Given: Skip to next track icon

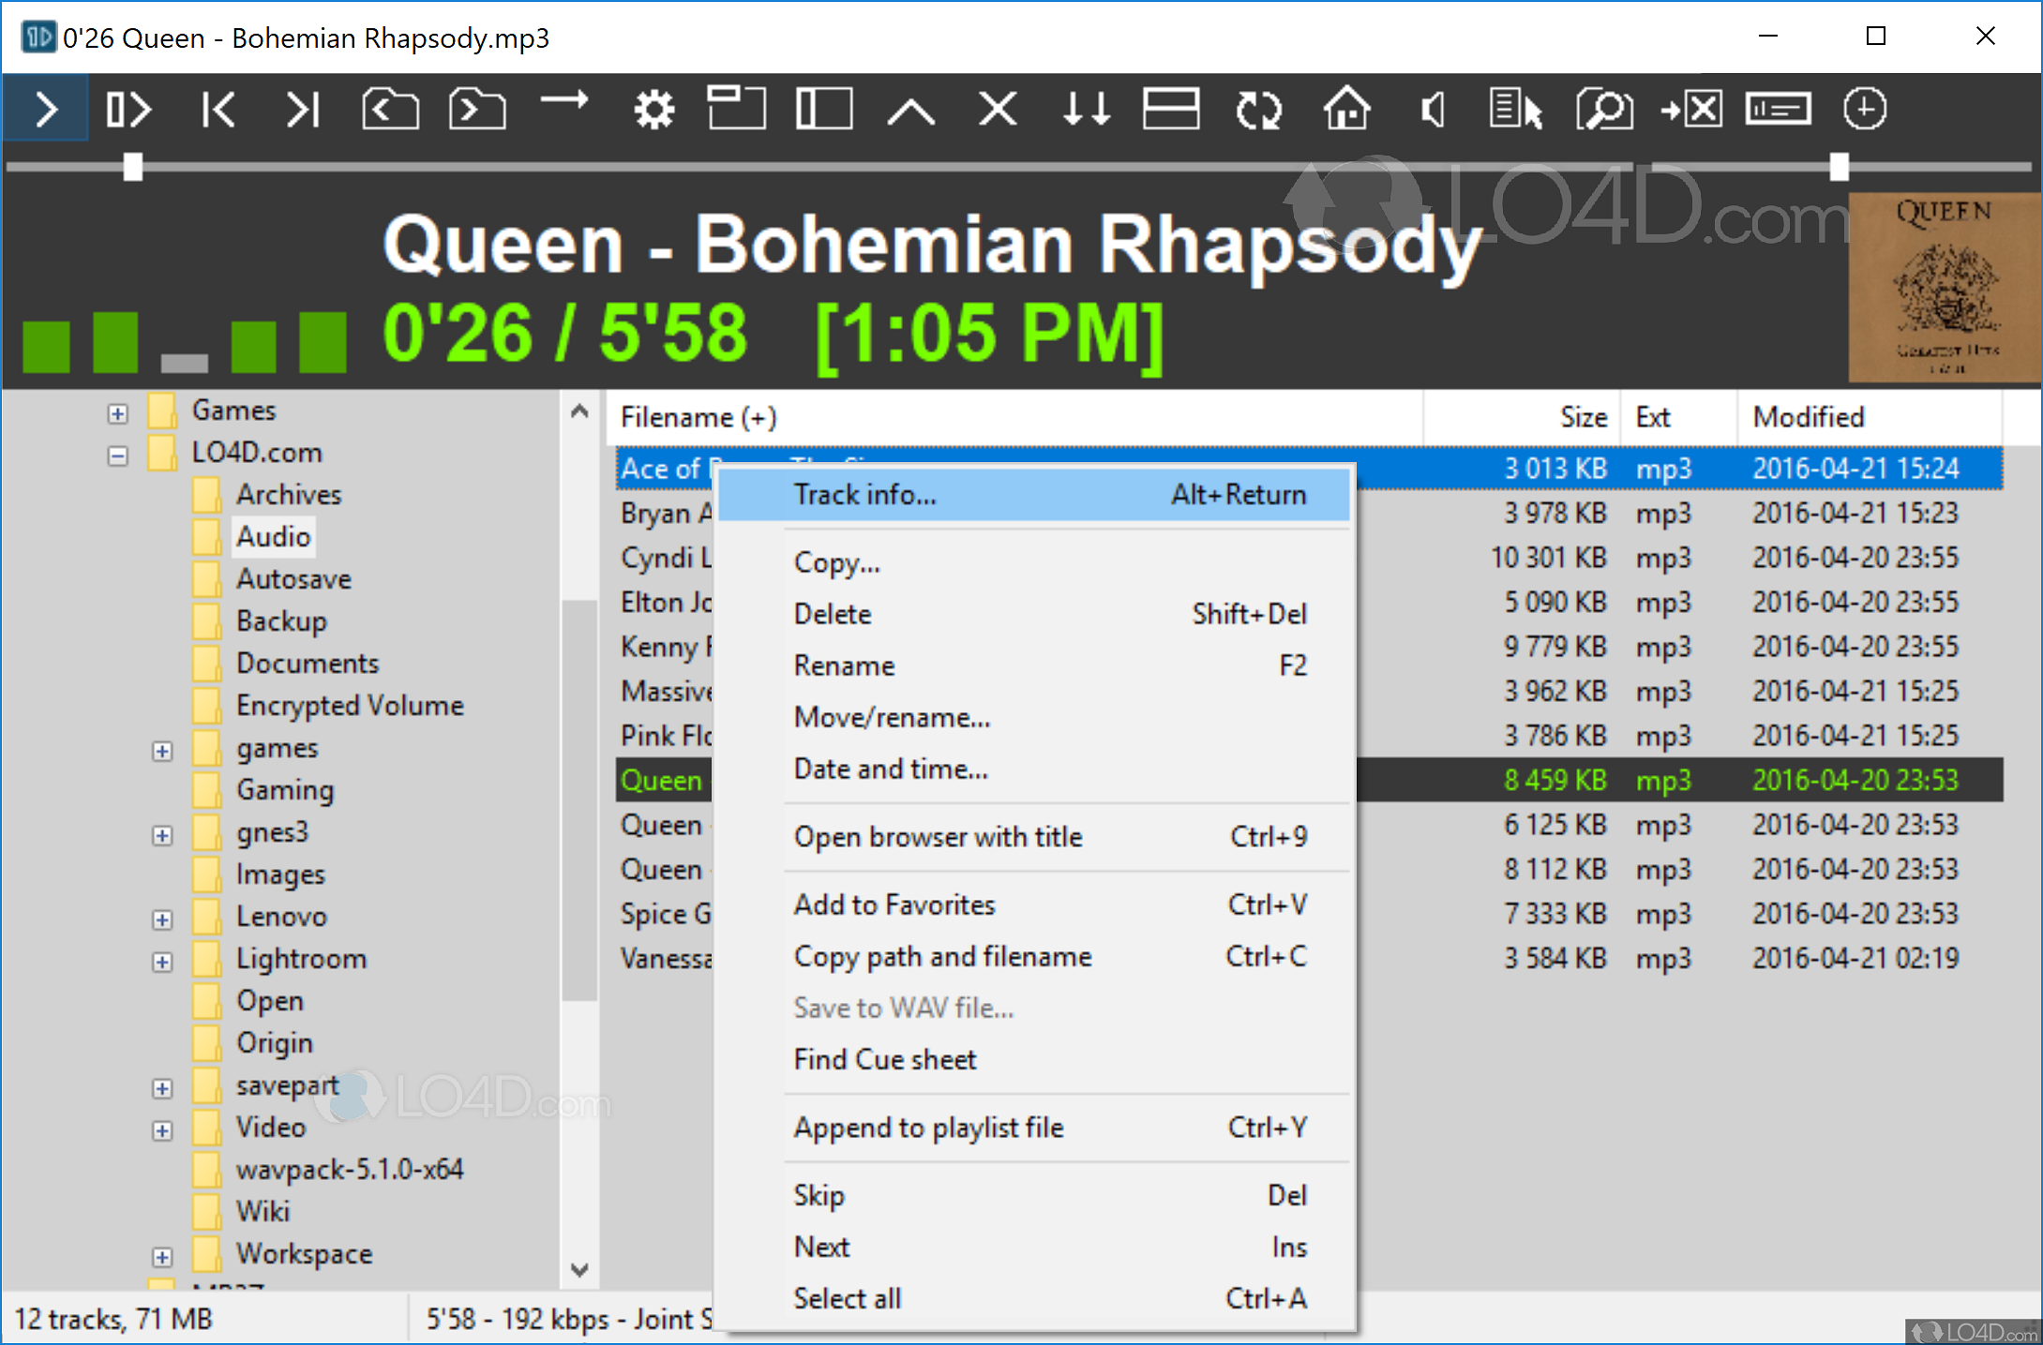Looking at the screenshot, I should pos(302,110).
